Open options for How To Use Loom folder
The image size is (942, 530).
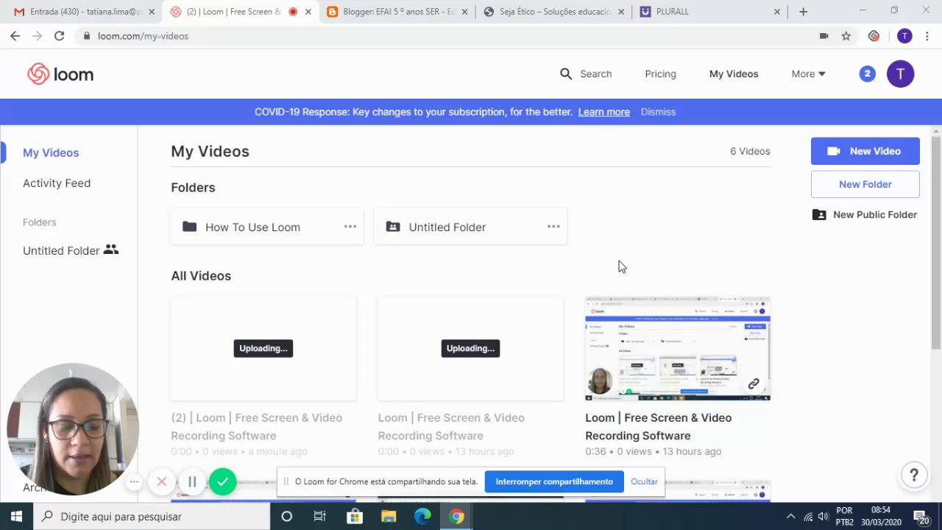[350, 227]
